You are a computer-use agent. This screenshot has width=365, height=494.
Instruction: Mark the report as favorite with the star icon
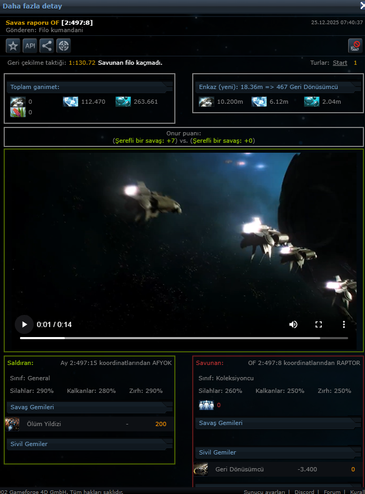pos(13,46)
